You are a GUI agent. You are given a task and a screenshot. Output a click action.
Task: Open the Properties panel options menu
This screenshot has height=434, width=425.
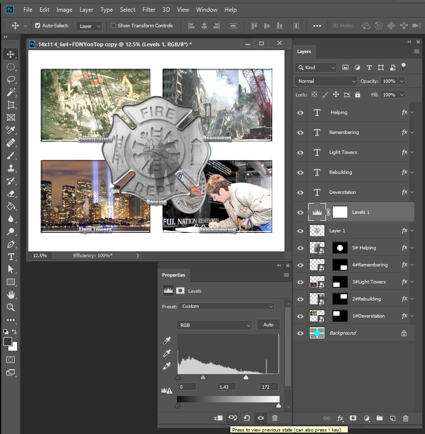(x=286, y=275)
